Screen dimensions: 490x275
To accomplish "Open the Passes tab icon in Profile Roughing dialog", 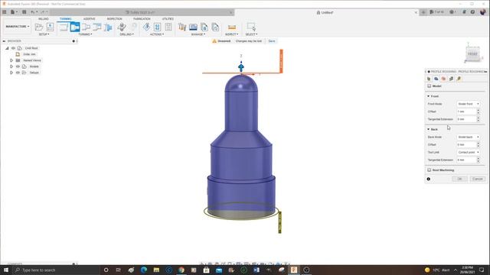I will pos(451,79).
